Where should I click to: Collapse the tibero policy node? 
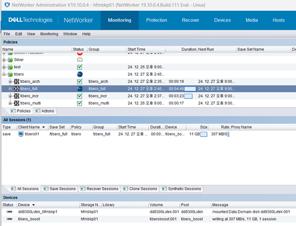(x=4, y=74)
